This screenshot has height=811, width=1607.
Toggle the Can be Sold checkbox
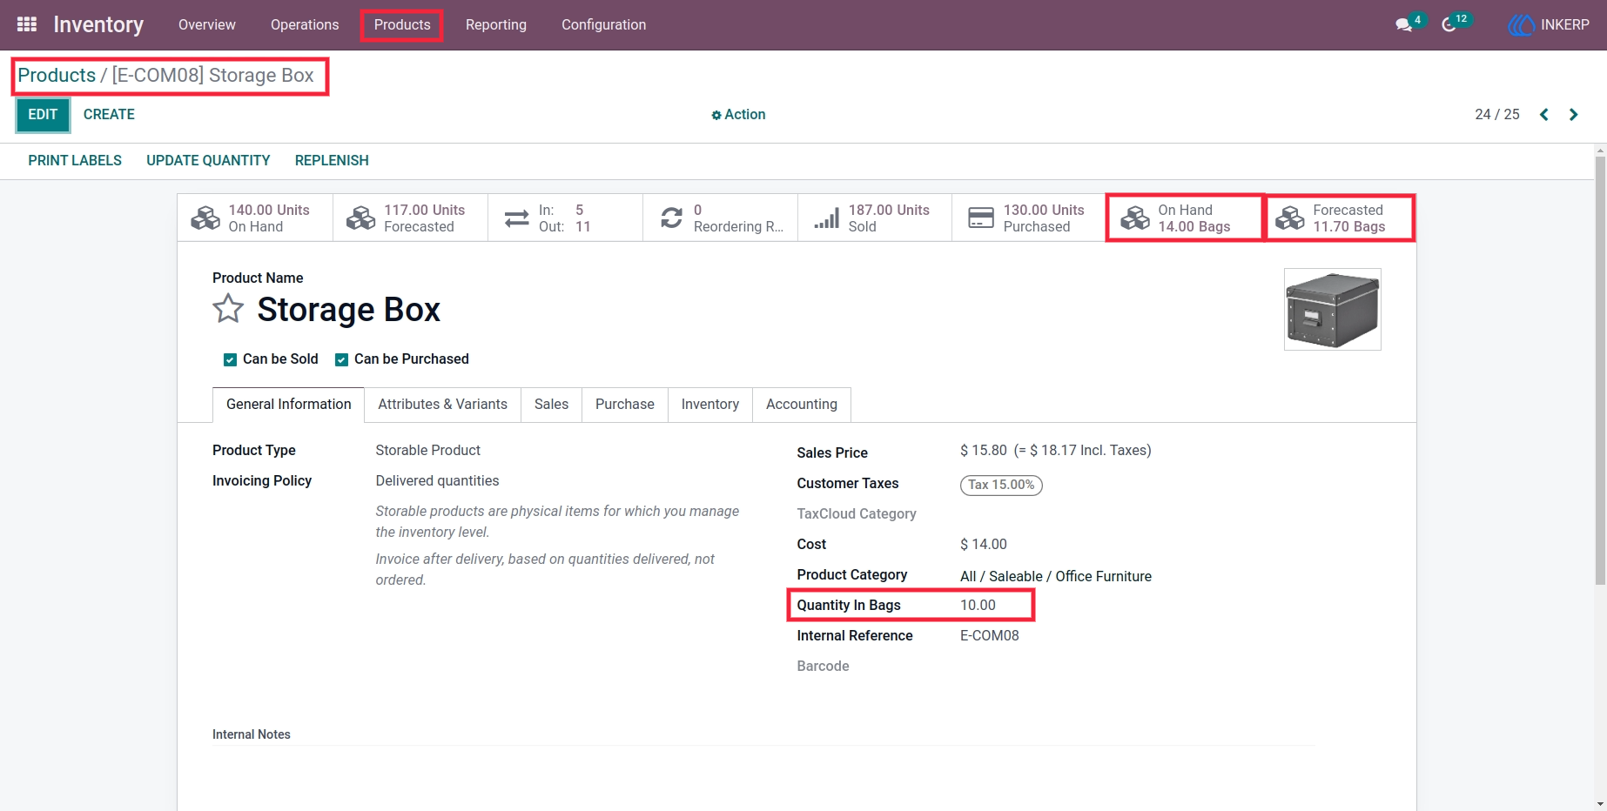click(230, 359)
